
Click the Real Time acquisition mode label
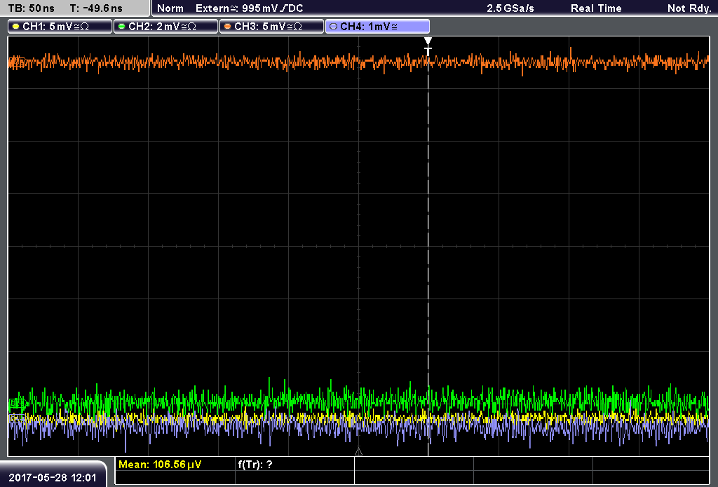click(x=596, y=8)
